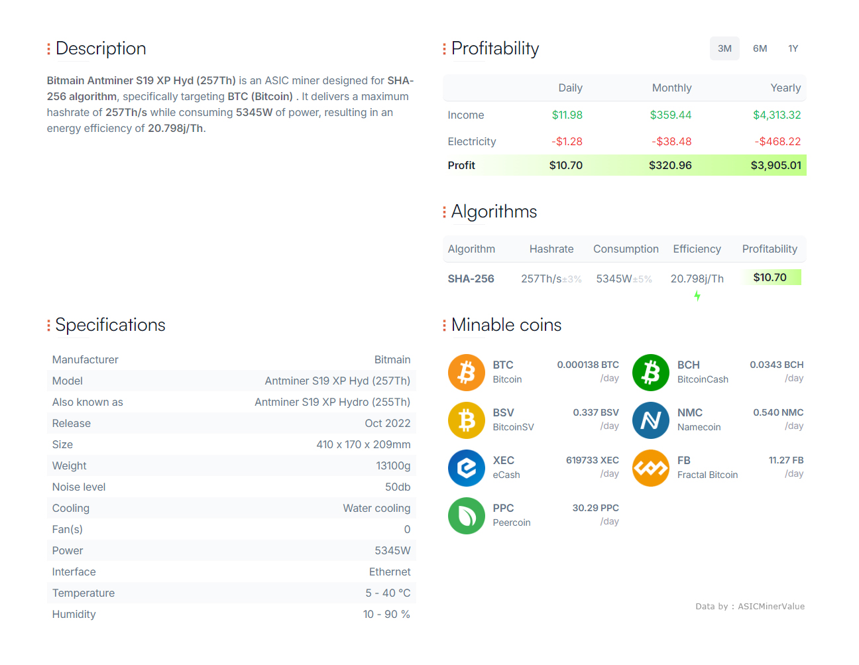Image resolution: width=859 pixels, height=665 pixels.
Task: Click the Daily column header
Action: pos(570,88)
